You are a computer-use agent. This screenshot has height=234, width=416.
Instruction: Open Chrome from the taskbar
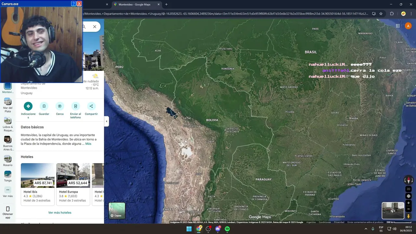[199, 229]
